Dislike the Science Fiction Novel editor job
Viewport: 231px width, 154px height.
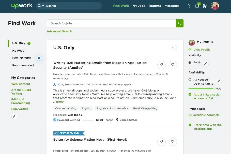162,141
